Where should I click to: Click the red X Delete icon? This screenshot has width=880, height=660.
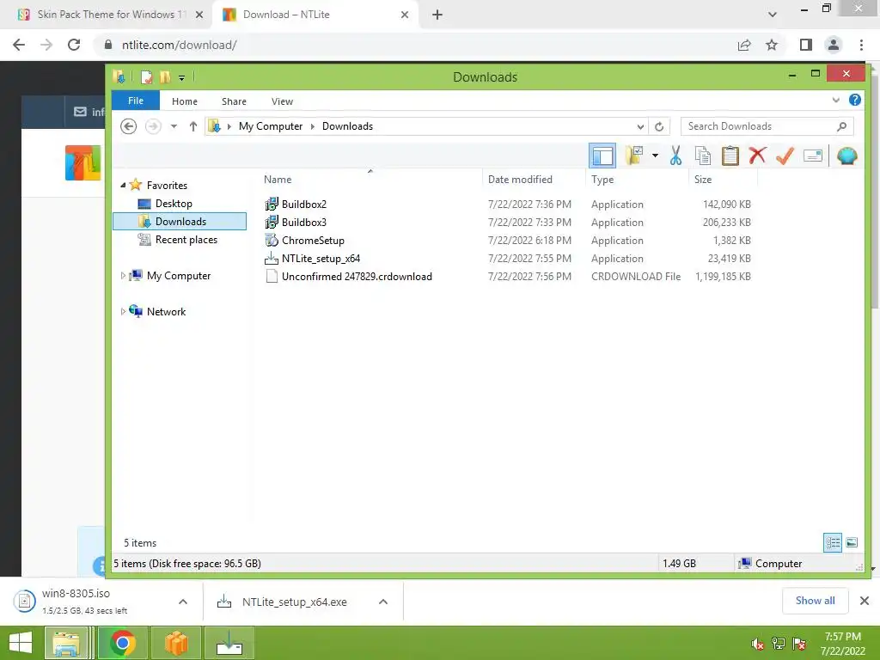[x=758, y=155]
